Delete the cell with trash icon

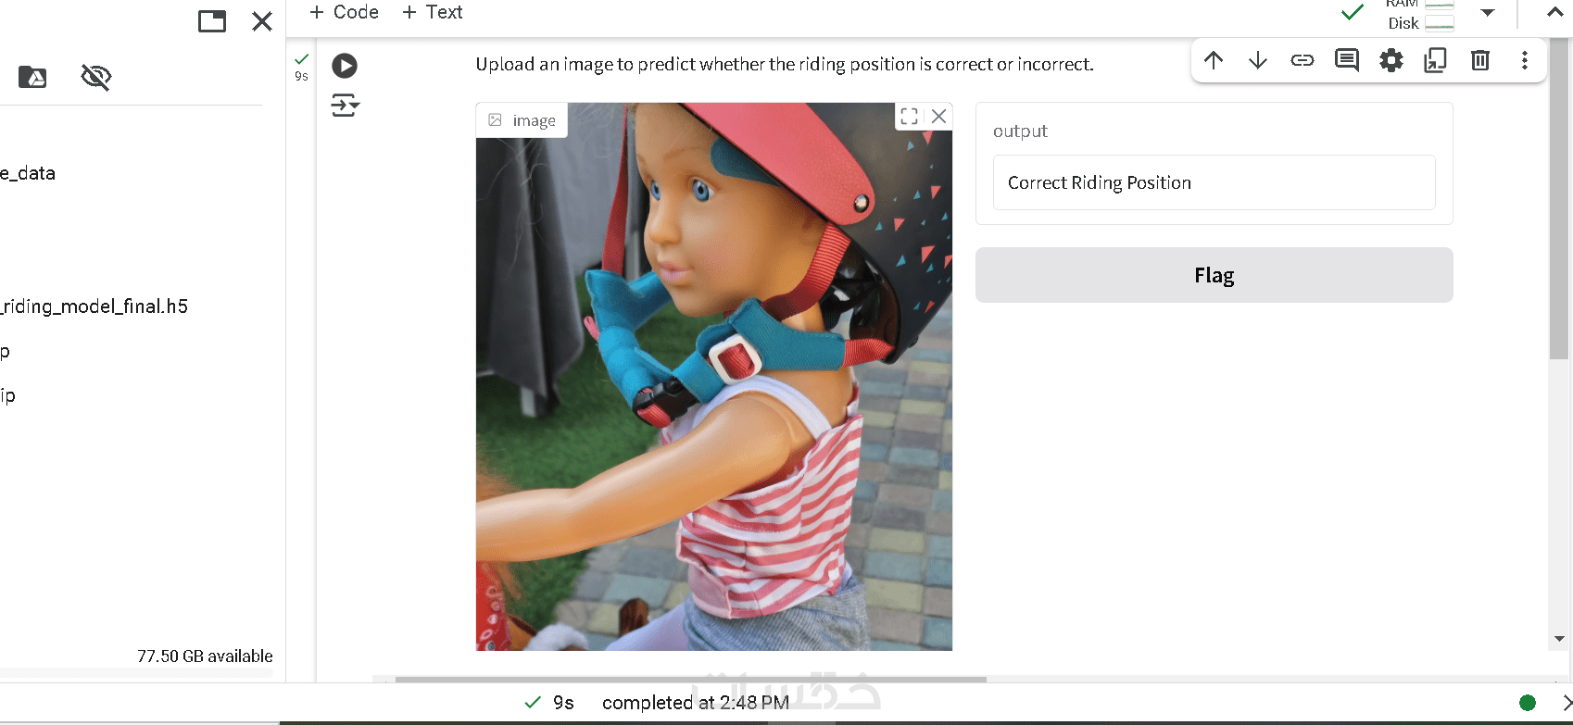tap(1480, 60)
